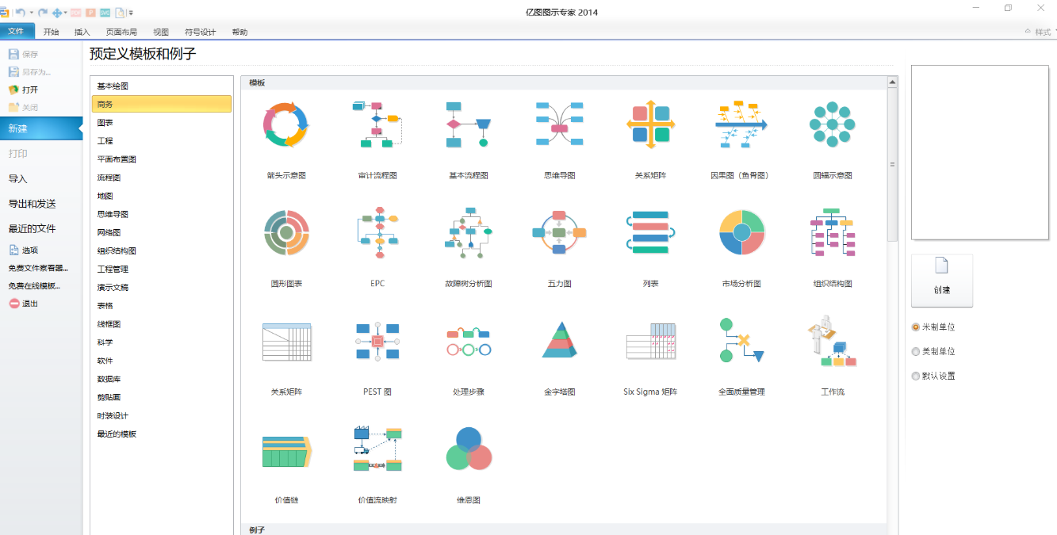
Task: Click 免费在线模板 link
Action: (x=34, y=286)
